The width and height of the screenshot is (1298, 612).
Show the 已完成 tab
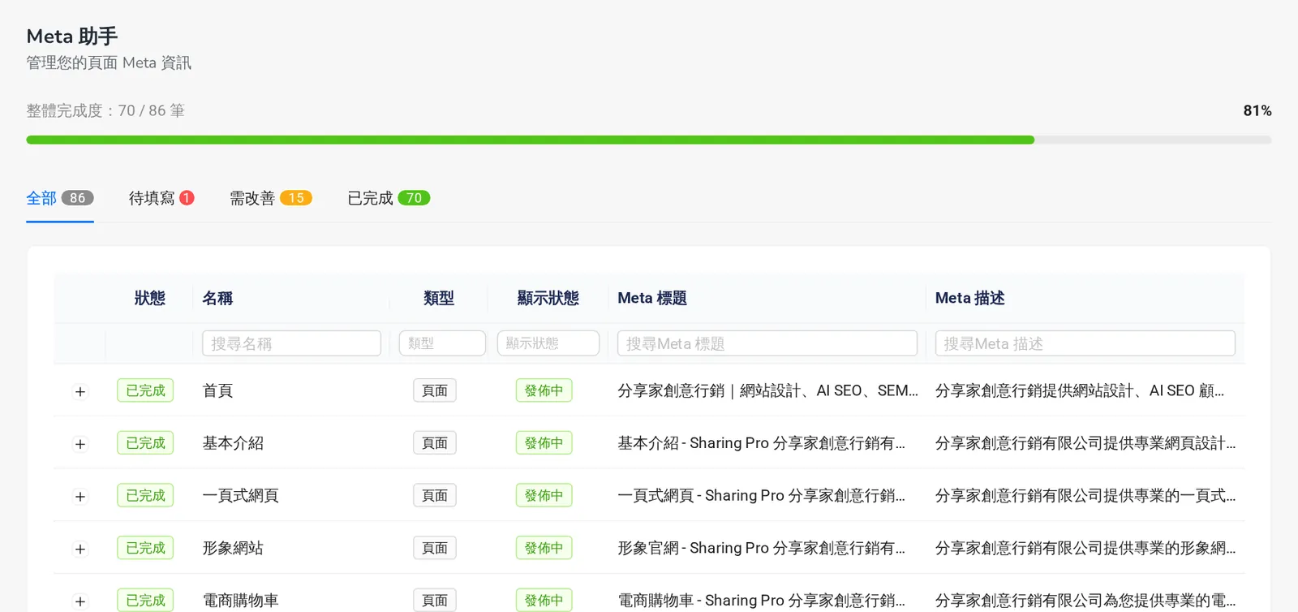tap(389, 198)
